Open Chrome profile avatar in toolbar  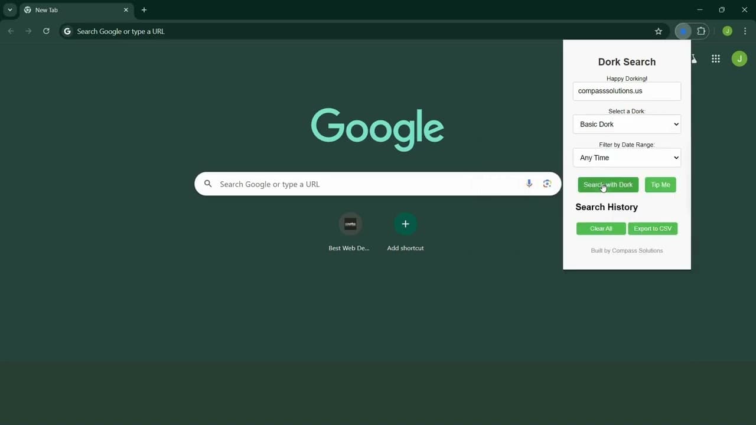(x=727, y=31)
